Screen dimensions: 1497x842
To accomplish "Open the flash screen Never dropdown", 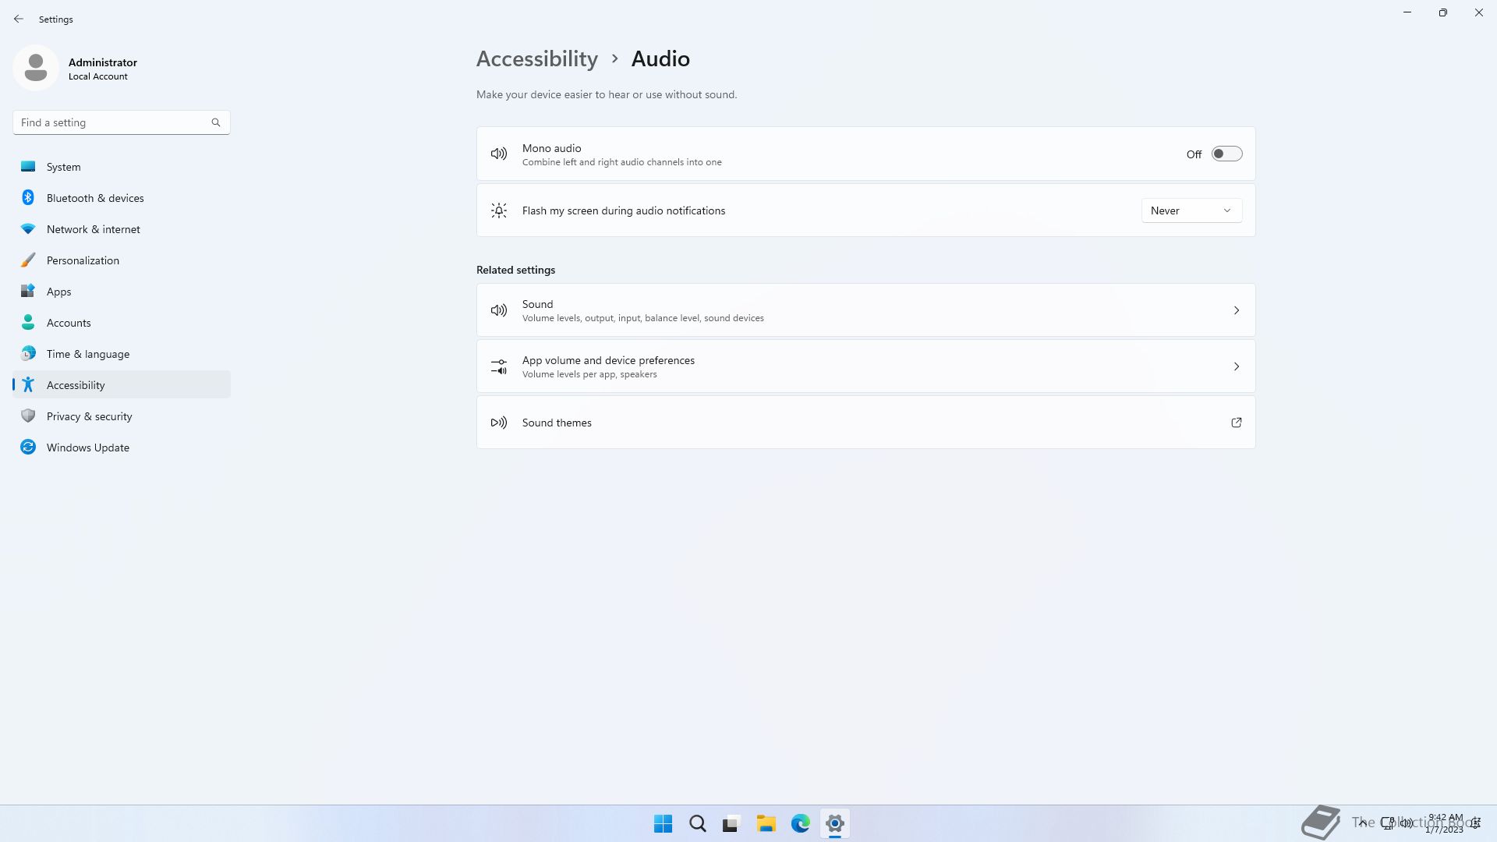I will 1191,210.
